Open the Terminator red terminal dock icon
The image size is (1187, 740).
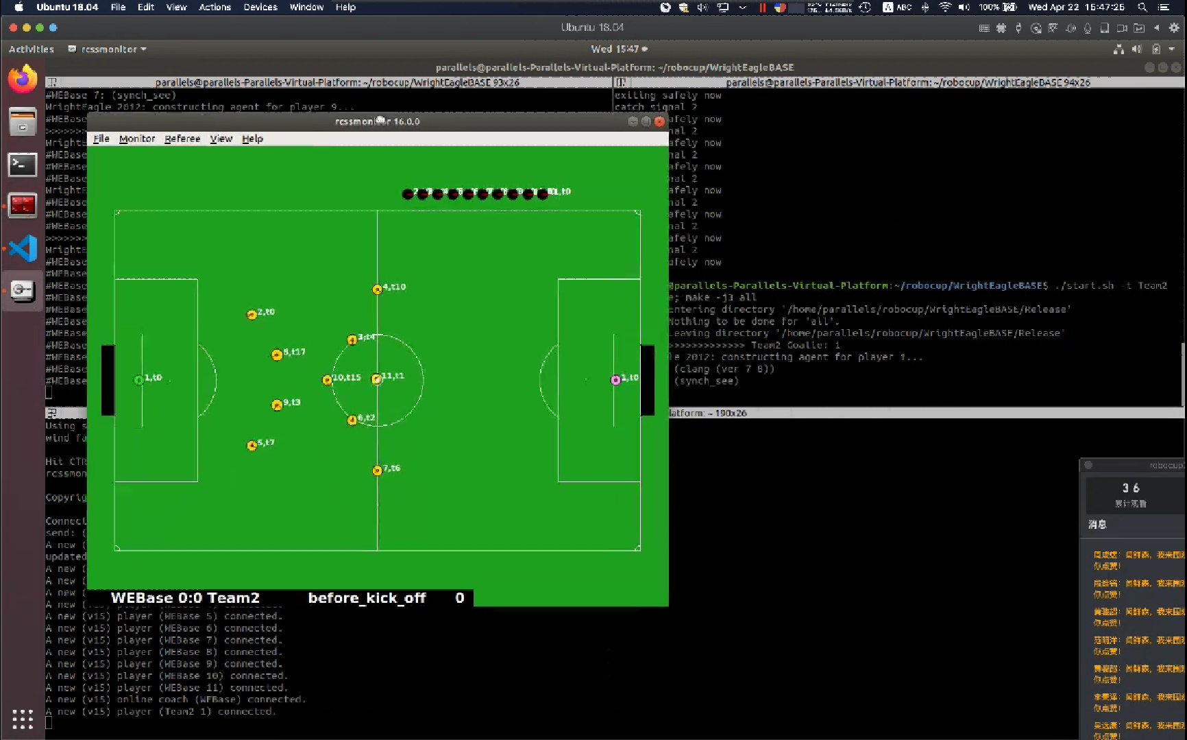(x=23, y=205)
